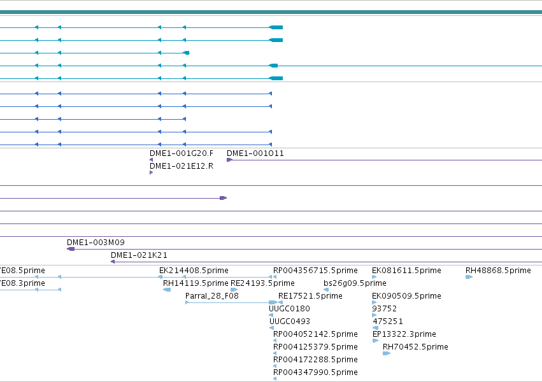Click the RP004052142.5prime EST label

pos(315,334)
